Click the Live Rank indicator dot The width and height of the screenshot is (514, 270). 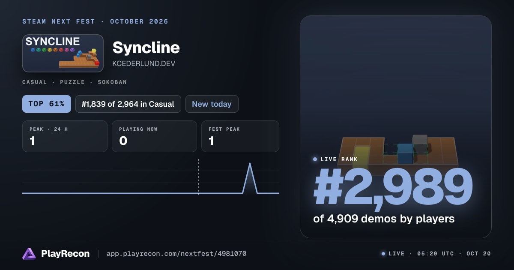pyautogui.click(x=315, y=159)
